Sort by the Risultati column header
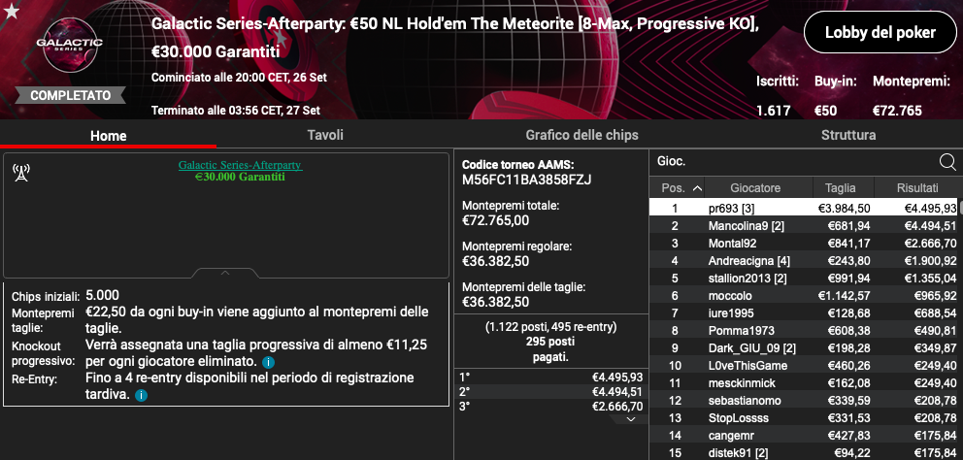This screenshot has width=963, height=460. point(916,188)
